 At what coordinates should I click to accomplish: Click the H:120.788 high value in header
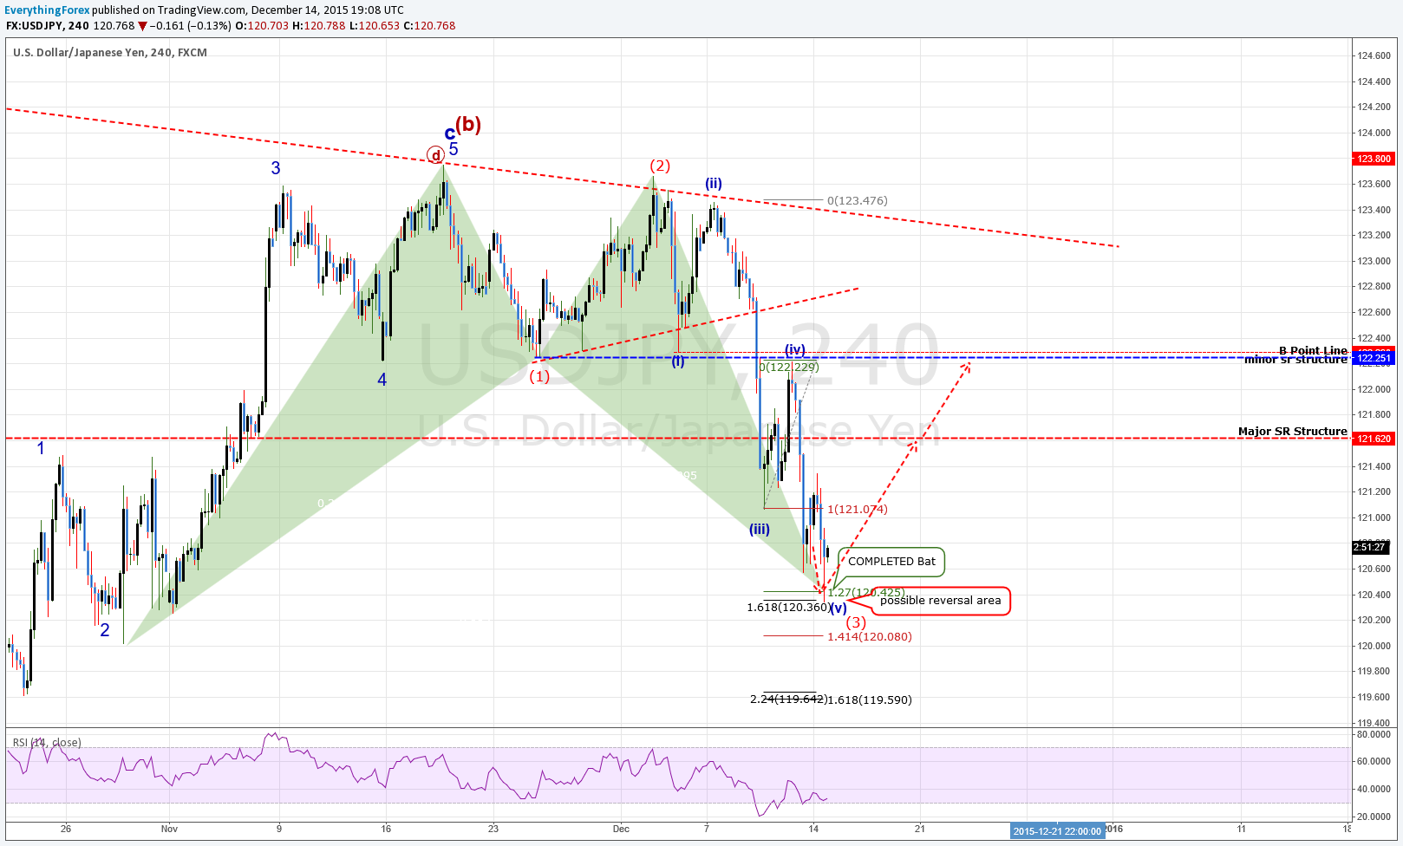point(318,26)
